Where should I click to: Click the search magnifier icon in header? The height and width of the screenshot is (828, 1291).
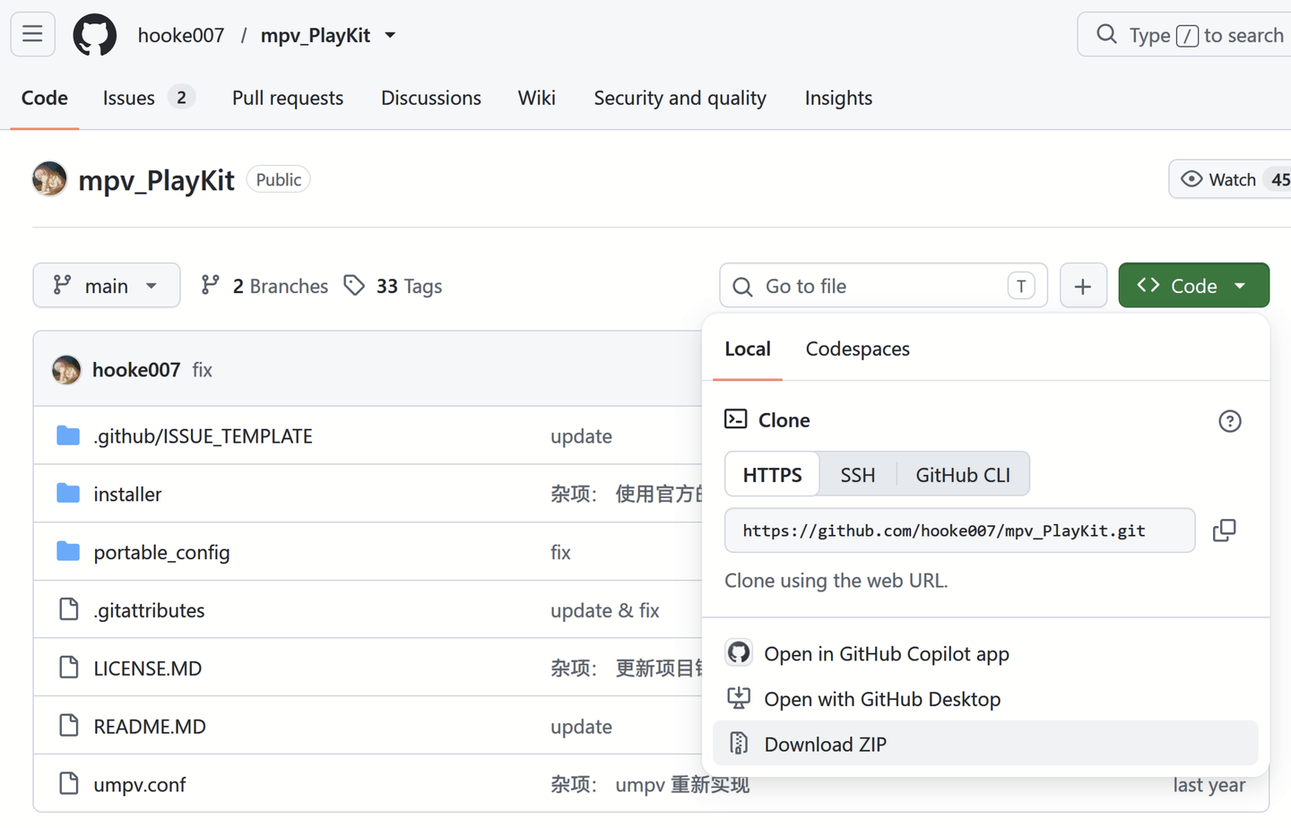tap(1107, 35)
